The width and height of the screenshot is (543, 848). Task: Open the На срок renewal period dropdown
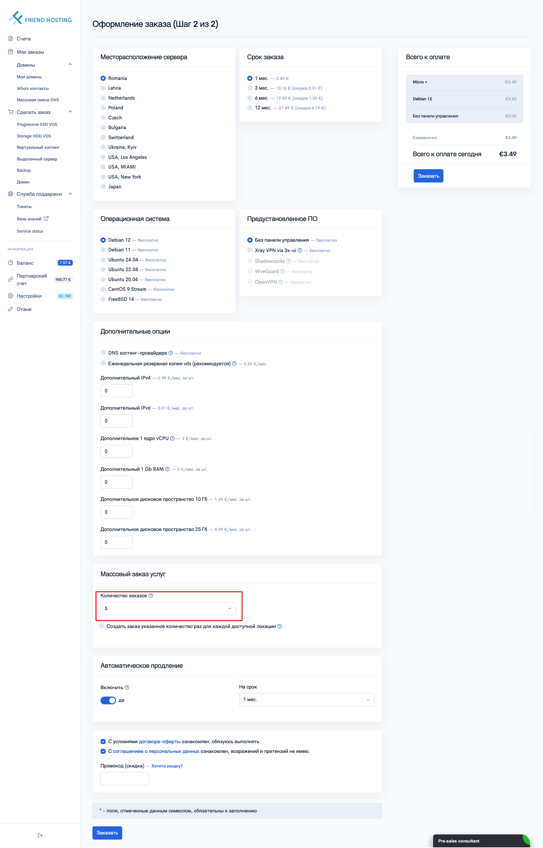click(x=306, y=699)
